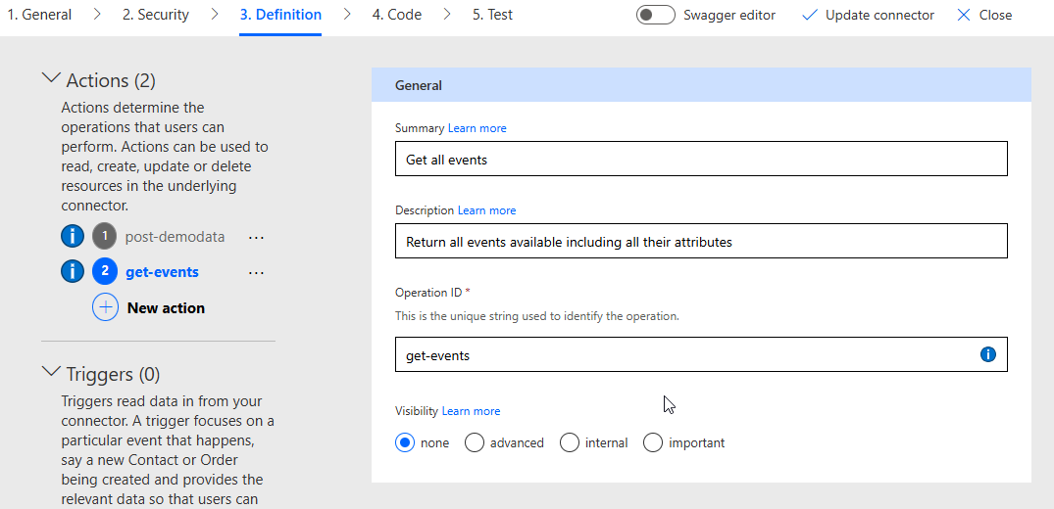
Task: Go to the 1. General step
Action: pyautogui.click(x=39, y=15)
